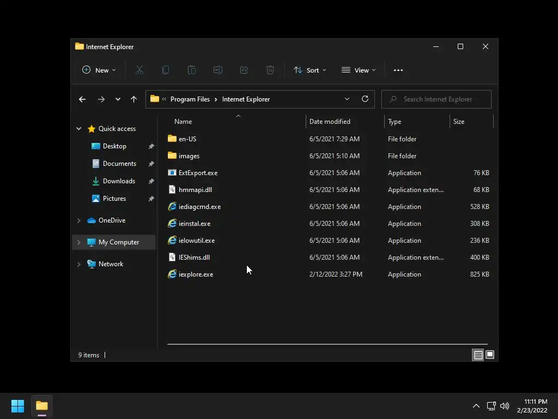Select the iediagcmd.exe IE icon
Viewport: 558px width, 419px height.
pyautogui.click(x=172, y=207)
